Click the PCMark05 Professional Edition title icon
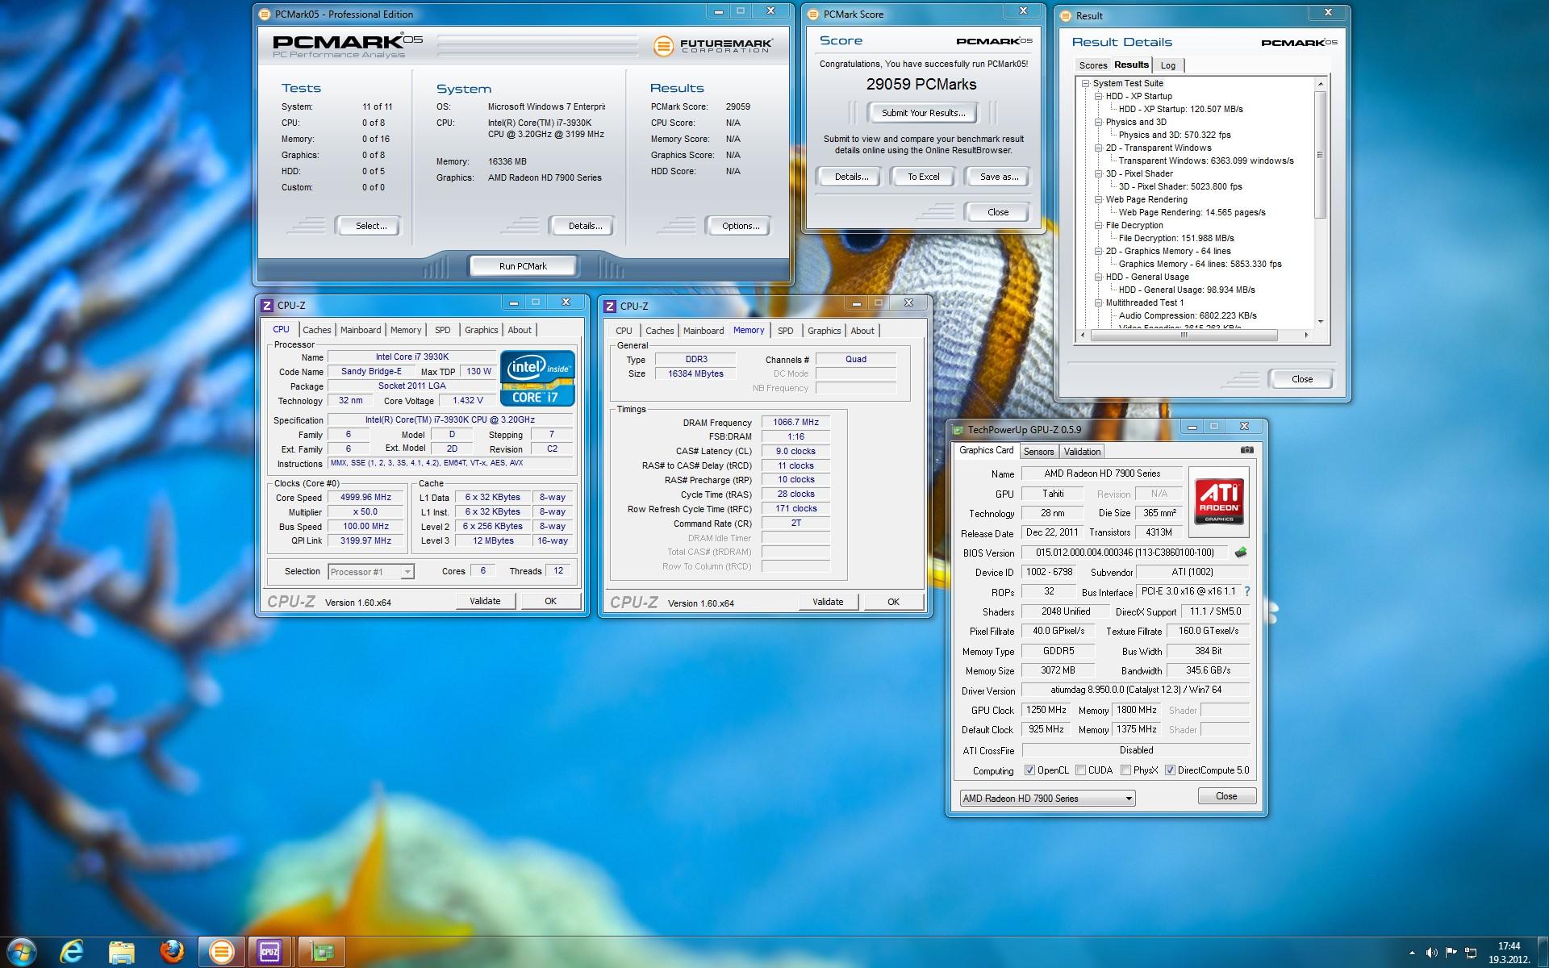The image size is (1549, 968). pos(265,14)
